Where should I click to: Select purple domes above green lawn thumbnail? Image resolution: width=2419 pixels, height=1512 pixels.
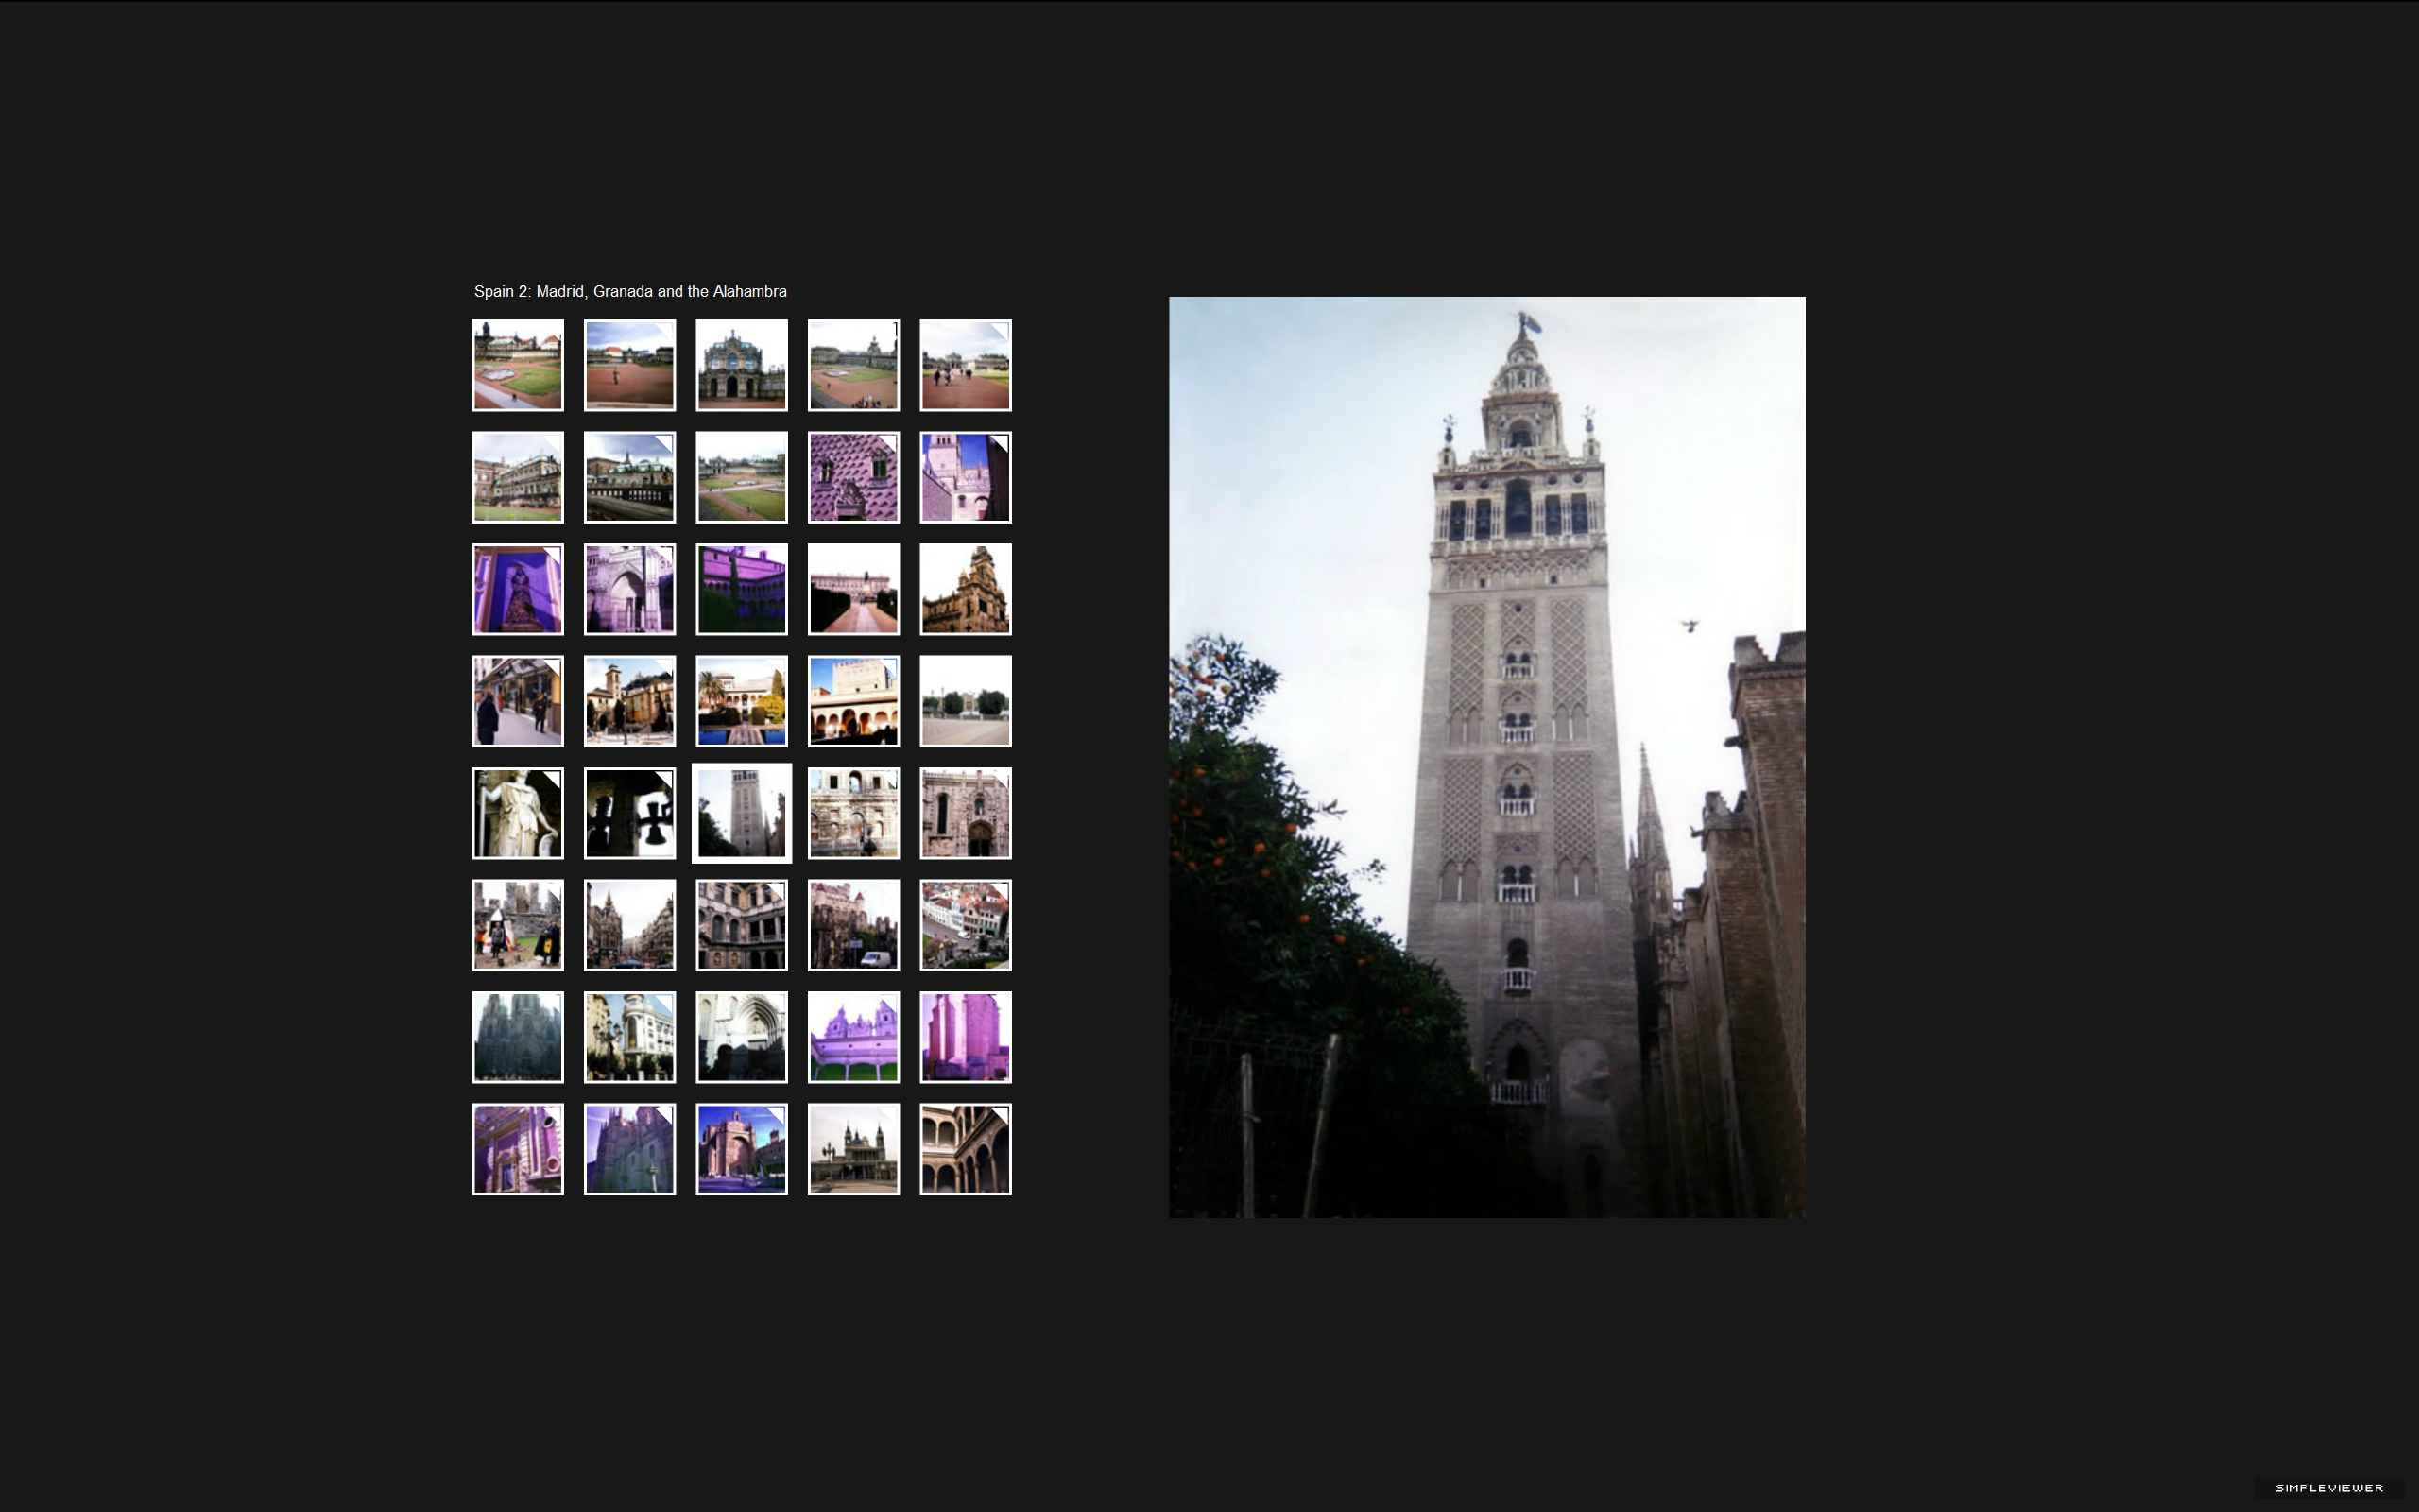click(x=853, y=1037)
